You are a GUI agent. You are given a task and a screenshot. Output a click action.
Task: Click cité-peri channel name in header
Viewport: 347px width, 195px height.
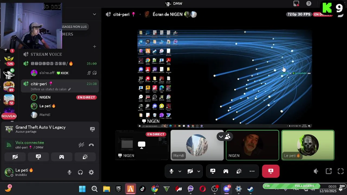[121, 14]
